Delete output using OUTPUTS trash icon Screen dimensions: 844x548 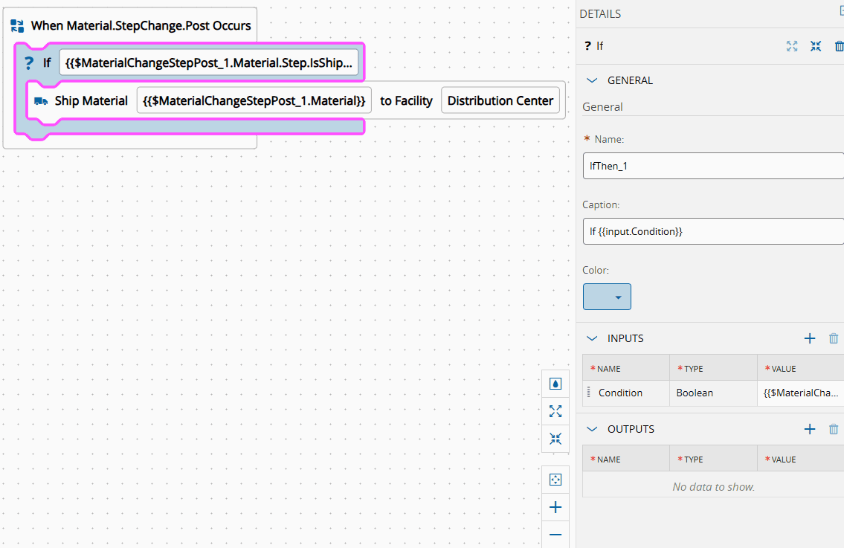tap(834, 429)
